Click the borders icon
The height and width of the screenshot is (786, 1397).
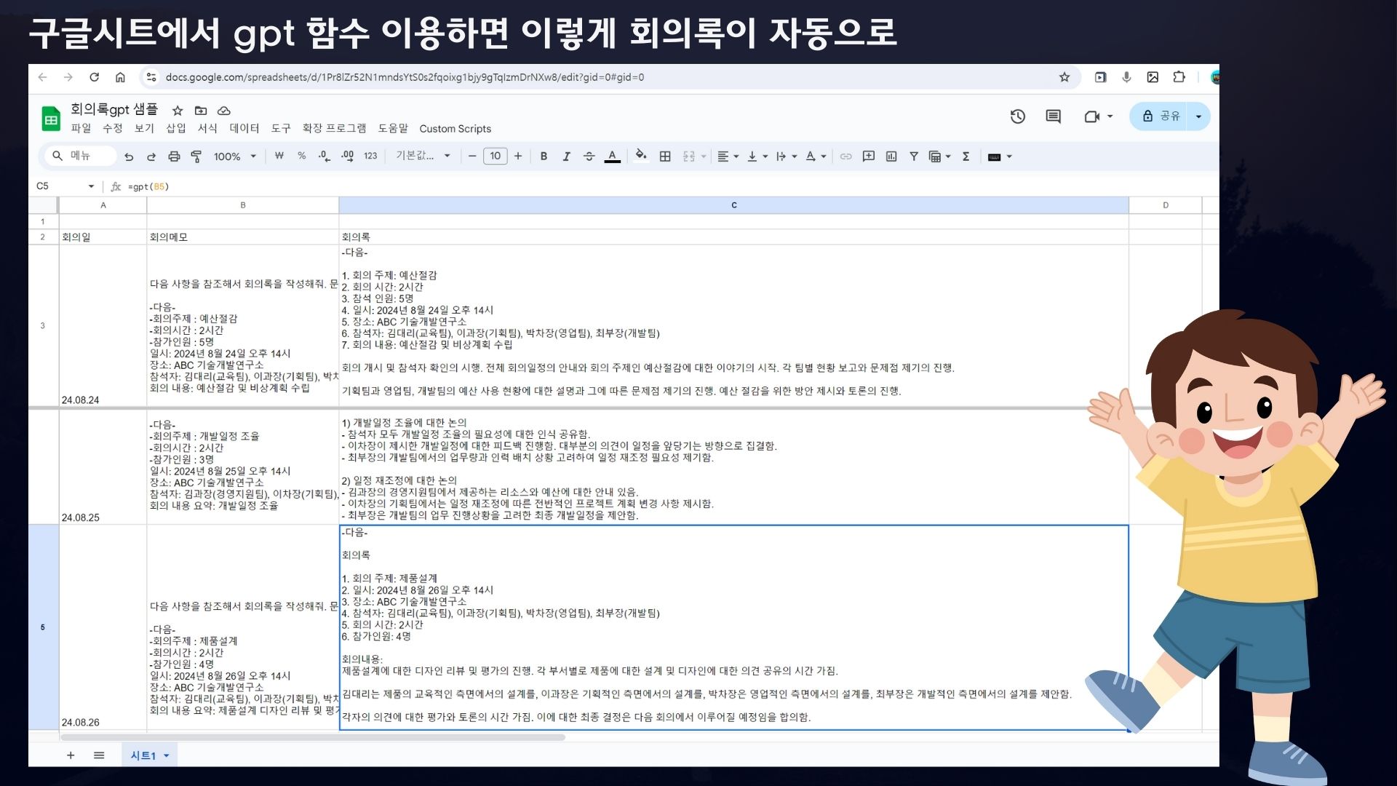pos(665,156)
